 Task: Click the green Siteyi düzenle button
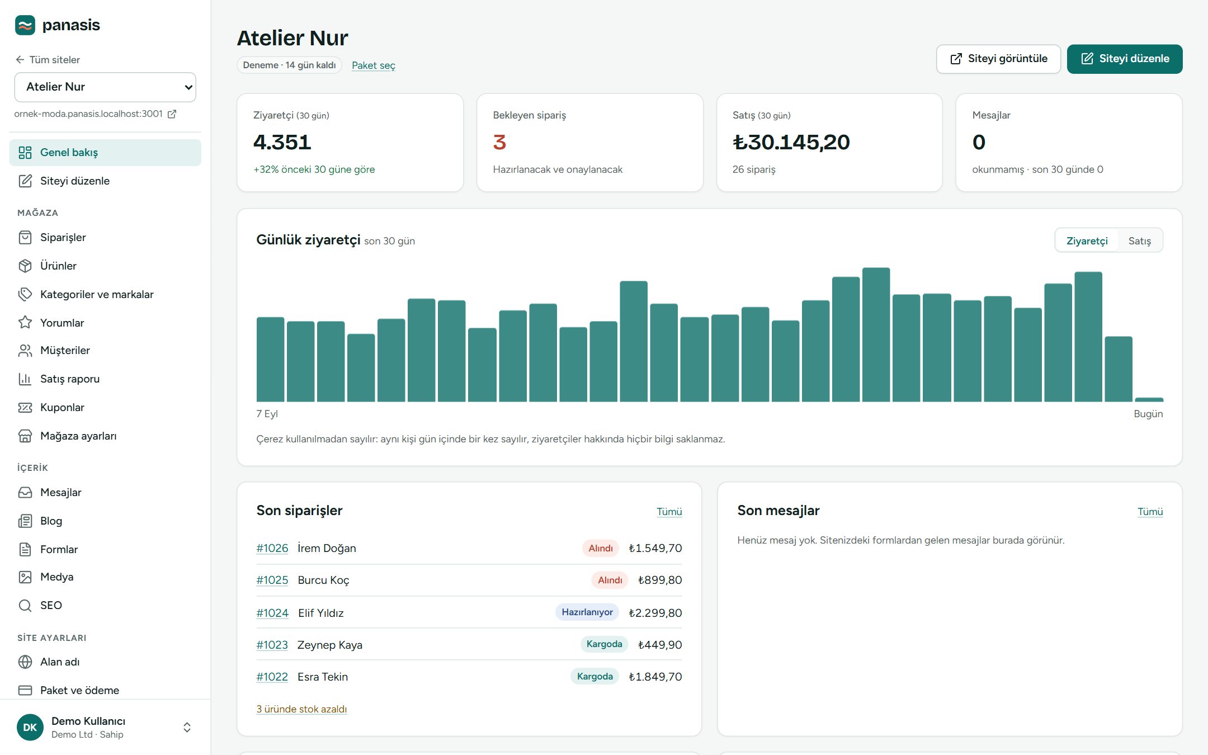point(1125,59)
